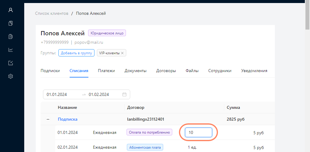This screenshot has width=310, height=152.
Task: Open the invoices icon in sidebar
Action: point(11,36)
